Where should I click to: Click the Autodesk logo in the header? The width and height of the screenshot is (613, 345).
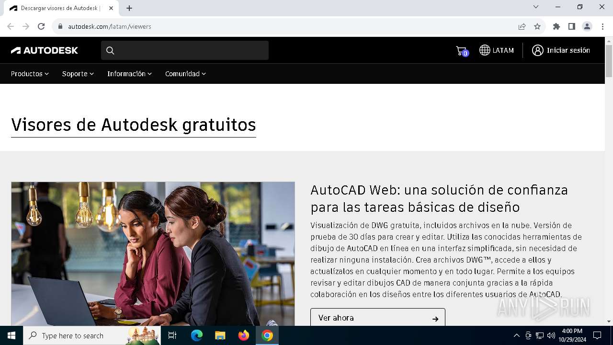45,50
